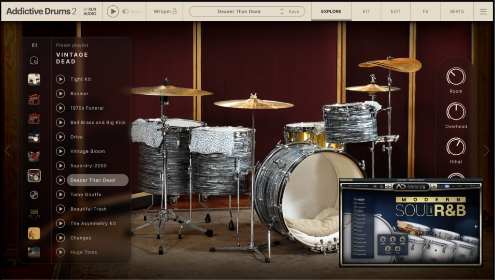Click the vinyl disc icon in the sidebar

click(x=34, y=195)
